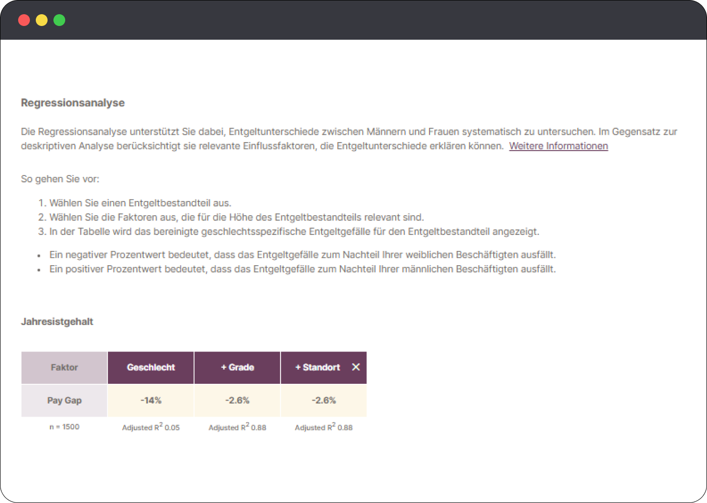The image size is (707, 503).
Task: Remove the Standort factor with the X icon
Action: 356,367
